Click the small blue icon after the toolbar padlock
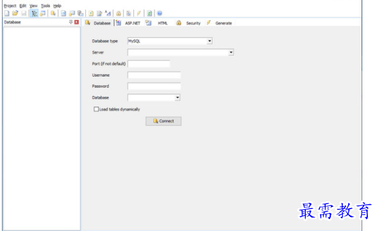The height and width of the screenshot is (231, 377). point(129,13)
